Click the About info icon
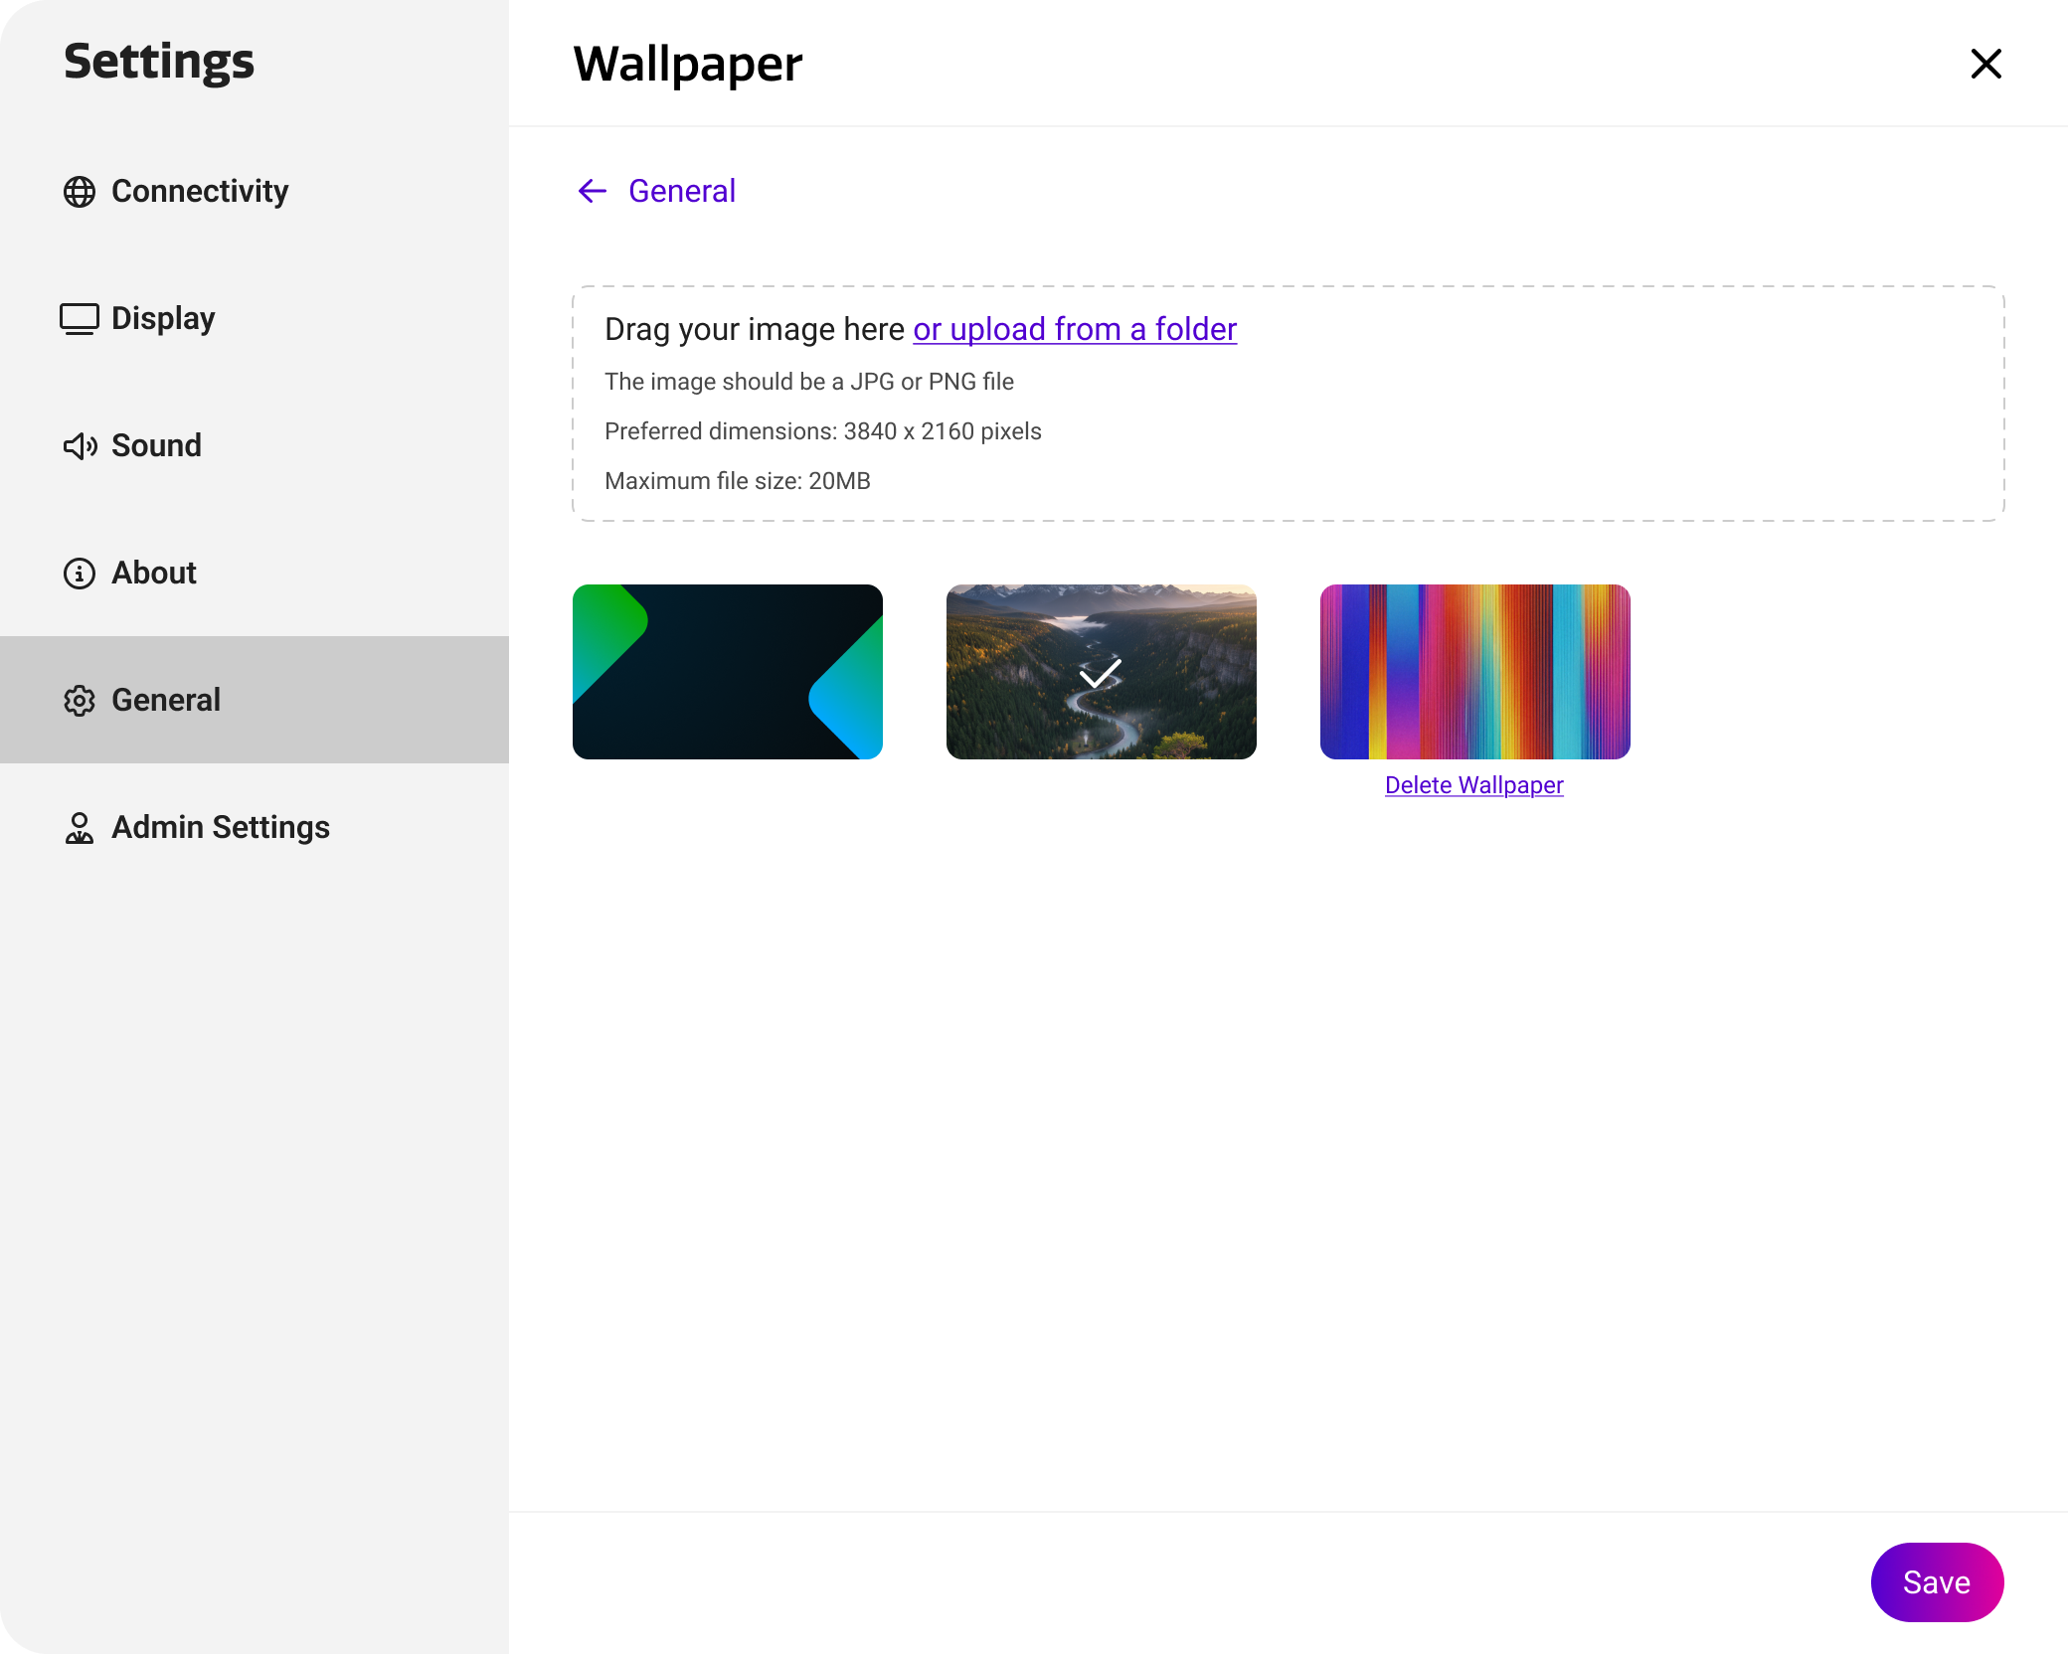Screen dimensions: 2068x1654 (80, 574)
